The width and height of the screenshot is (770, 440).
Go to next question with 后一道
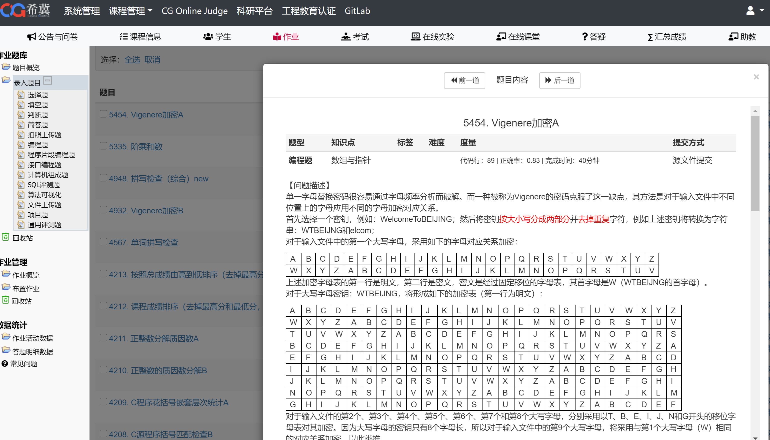[x=560, y=80]
